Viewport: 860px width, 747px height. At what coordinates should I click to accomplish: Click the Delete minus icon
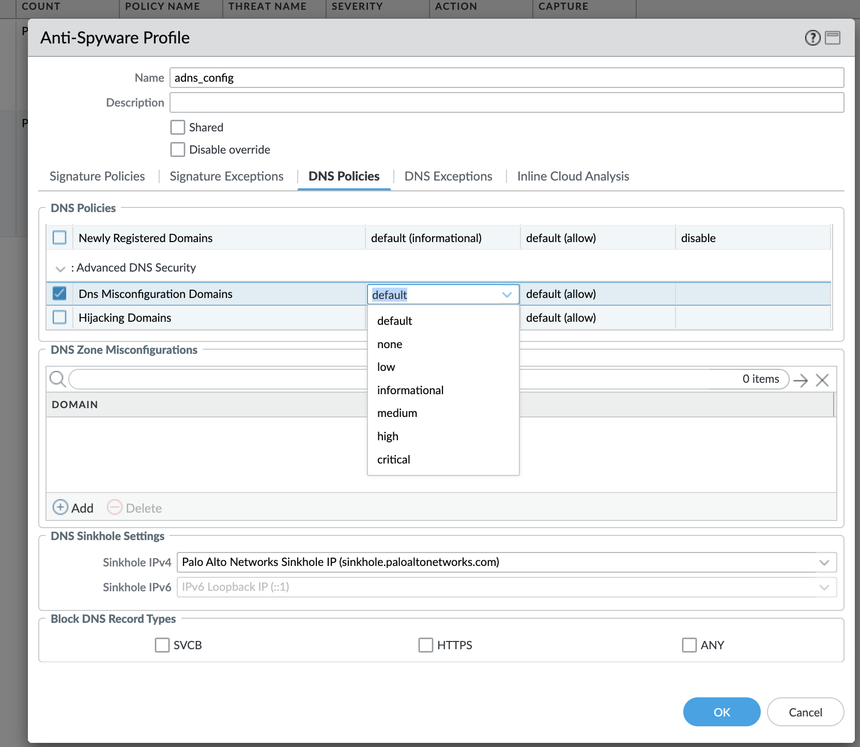pos(114,507)
